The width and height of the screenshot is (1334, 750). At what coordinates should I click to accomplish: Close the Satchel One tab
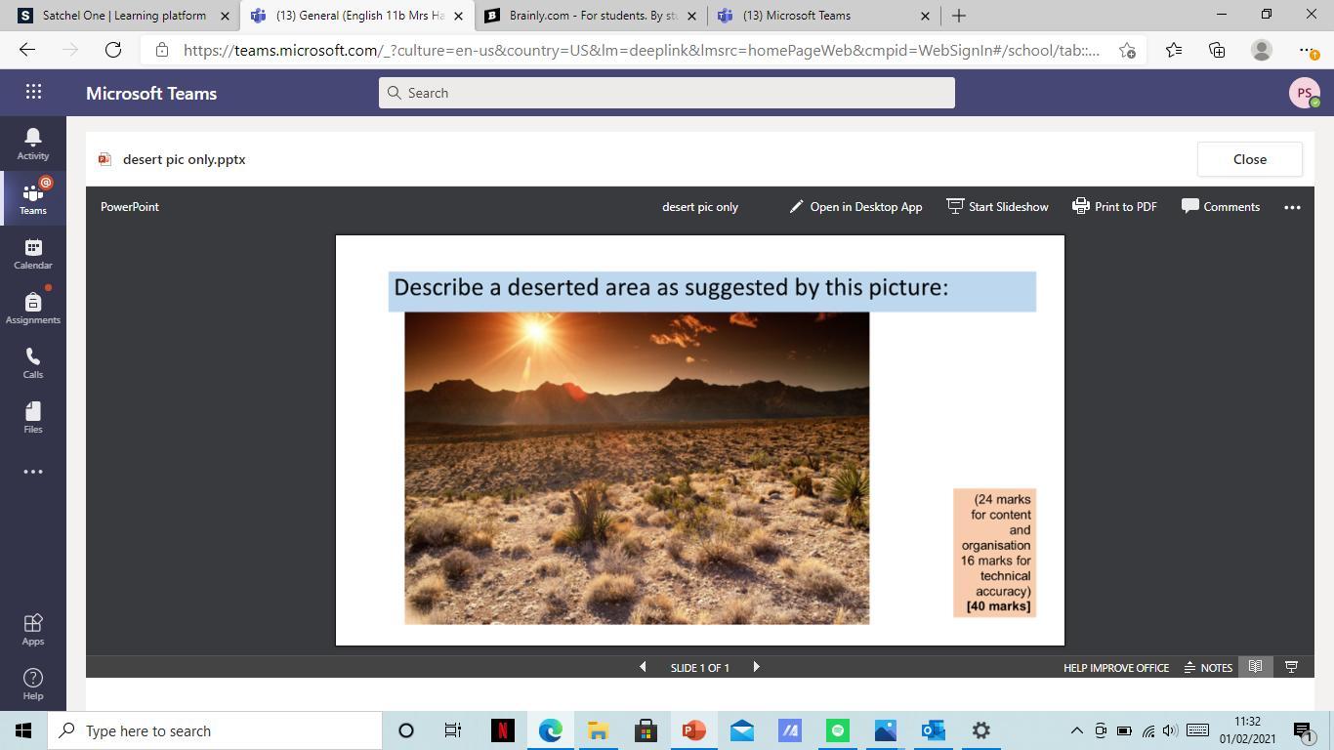[225, 16]
